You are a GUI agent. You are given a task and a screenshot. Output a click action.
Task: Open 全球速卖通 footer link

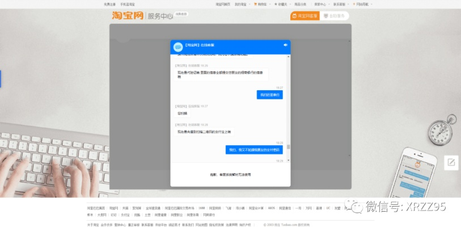[153, 208]
